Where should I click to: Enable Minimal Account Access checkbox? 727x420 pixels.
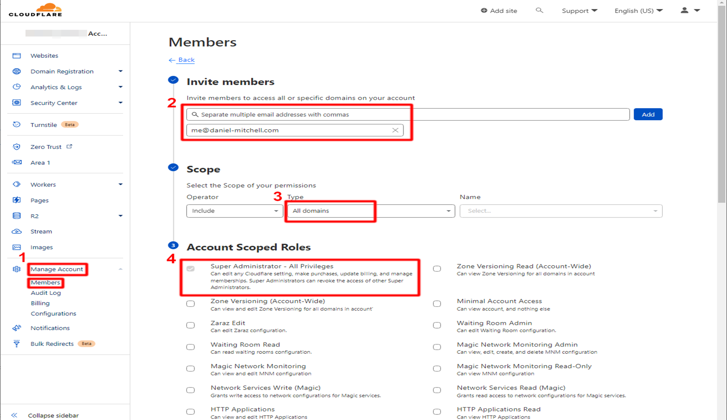tap(437, 304)
